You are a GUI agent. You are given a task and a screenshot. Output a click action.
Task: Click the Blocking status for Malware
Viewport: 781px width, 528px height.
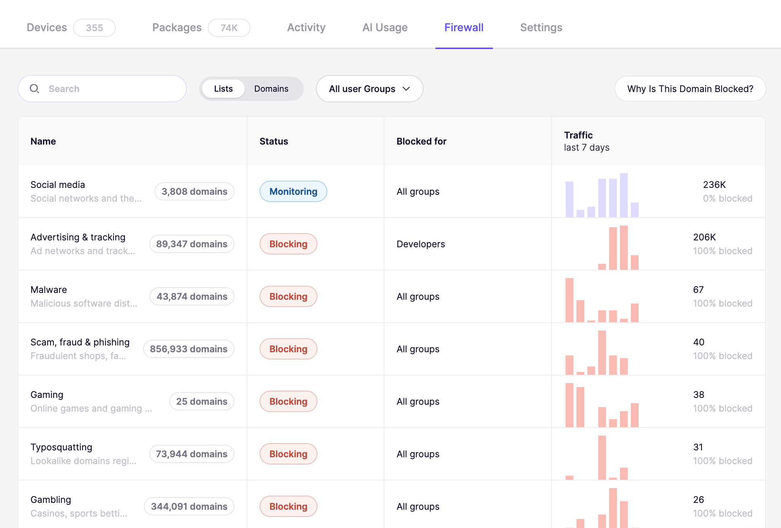pos(288,296)
